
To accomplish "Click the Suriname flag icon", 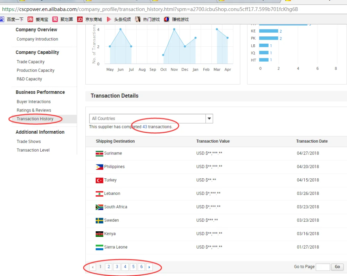I will (99, 153).
